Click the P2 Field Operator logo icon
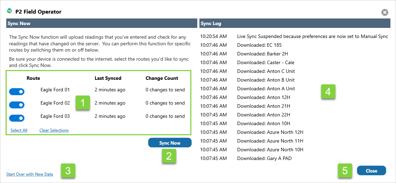Viewport: 396px width, 183px height. tap(9, 11)
